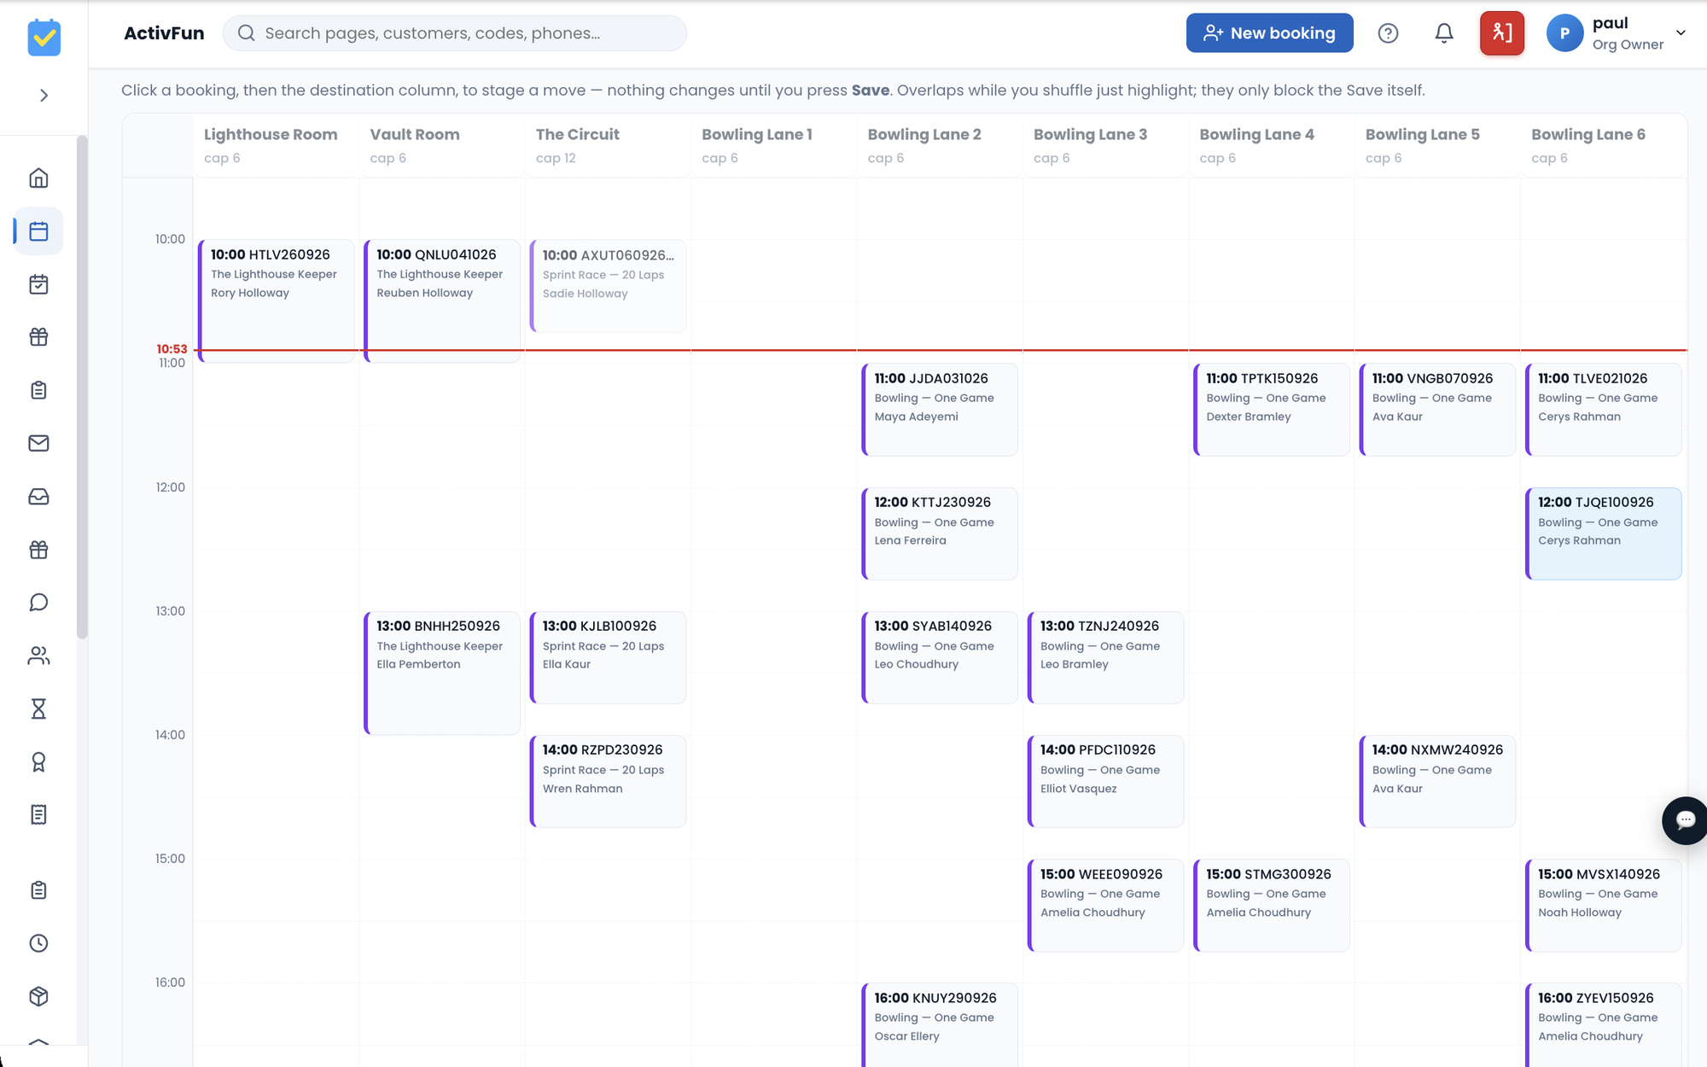Click the Bowling Lane 1 column header
This screenshot has height=1067, width=1707.
tap(773, 145)
